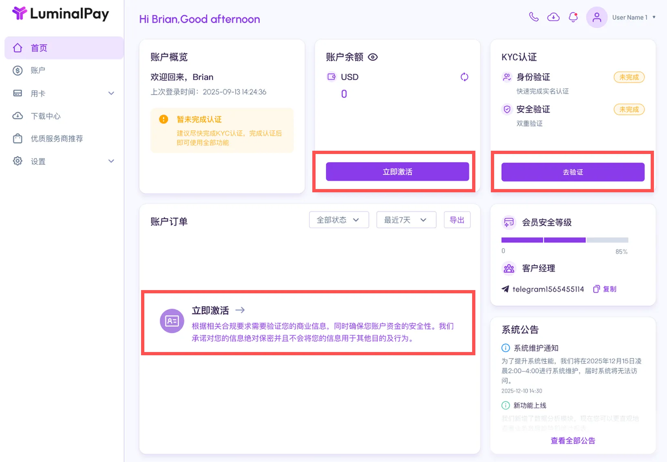Refresh the USD balance with circular arrow icon
Screen dimensions: 667x462
464,77
